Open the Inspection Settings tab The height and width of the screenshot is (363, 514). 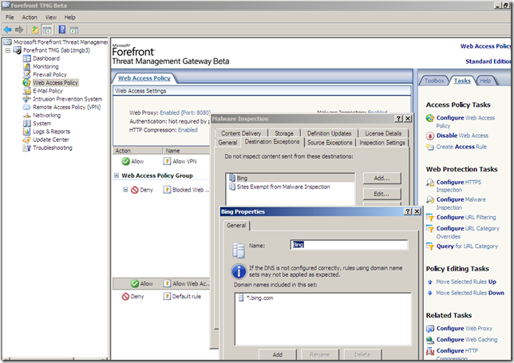(x=382, y=143)
